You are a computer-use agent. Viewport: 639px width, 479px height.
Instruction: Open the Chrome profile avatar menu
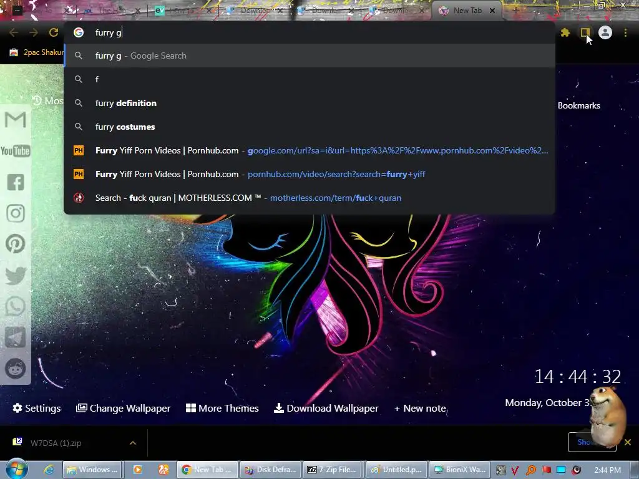[605, 32]
